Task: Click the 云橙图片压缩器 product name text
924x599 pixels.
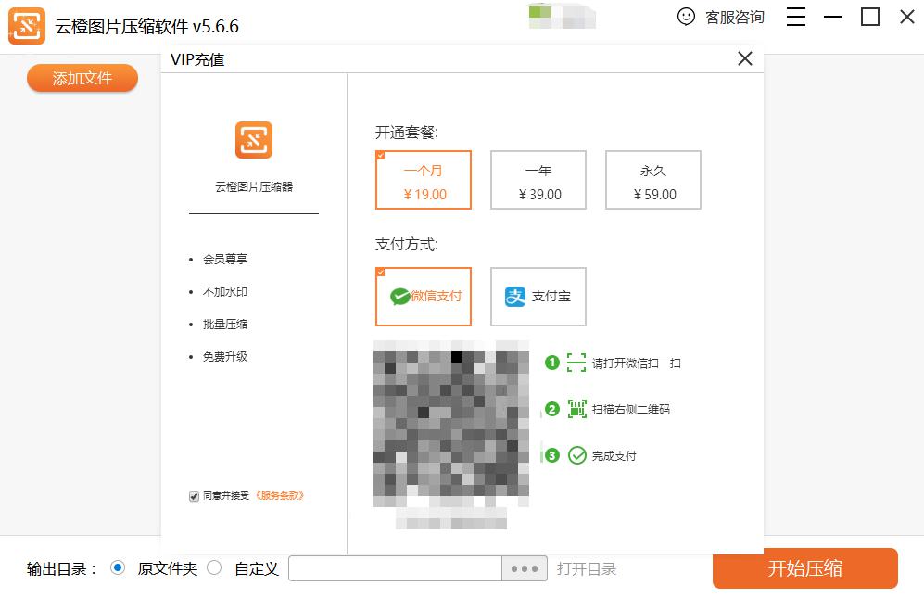Action: pos(254,187)
